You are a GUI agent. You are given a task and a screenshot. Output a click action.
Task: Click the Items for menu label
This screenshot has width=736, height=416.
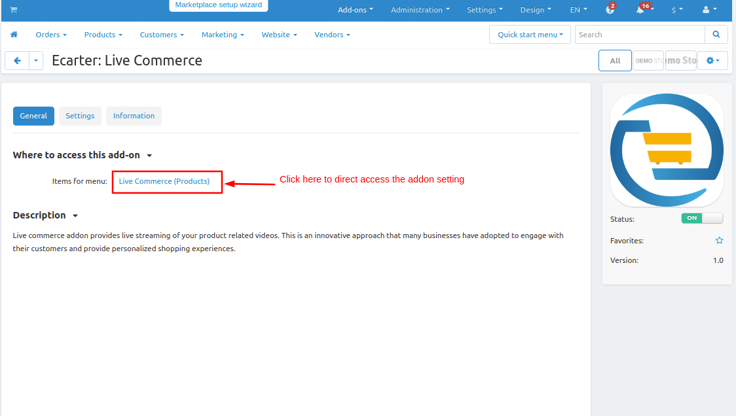pos(79,181)
